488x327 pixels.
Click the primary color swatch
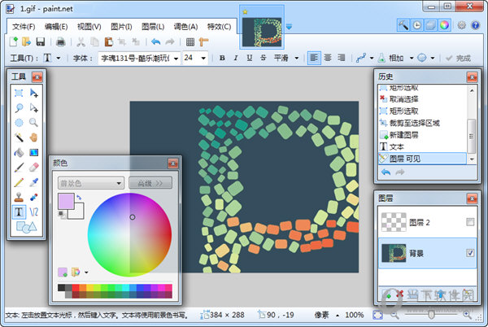[x=65, y=200]
